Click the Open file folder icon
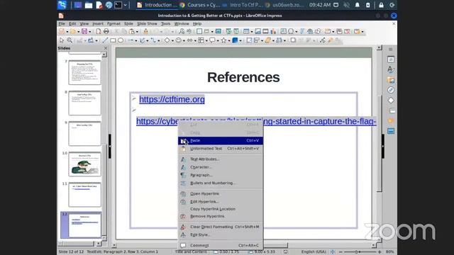This screenshot has width=454, height=255. [x=72, y=31]
